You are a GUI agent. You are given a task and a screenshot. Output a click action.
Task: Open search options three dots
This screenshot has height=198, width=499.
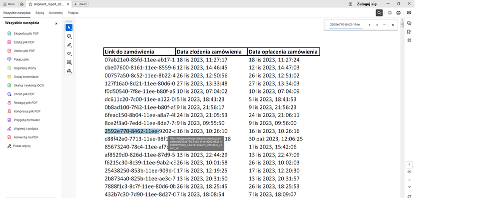[385, 25]
